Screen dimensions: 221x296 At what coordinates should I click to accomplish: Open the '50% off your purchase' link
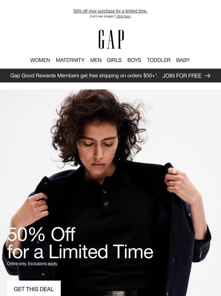coord(110,11)
